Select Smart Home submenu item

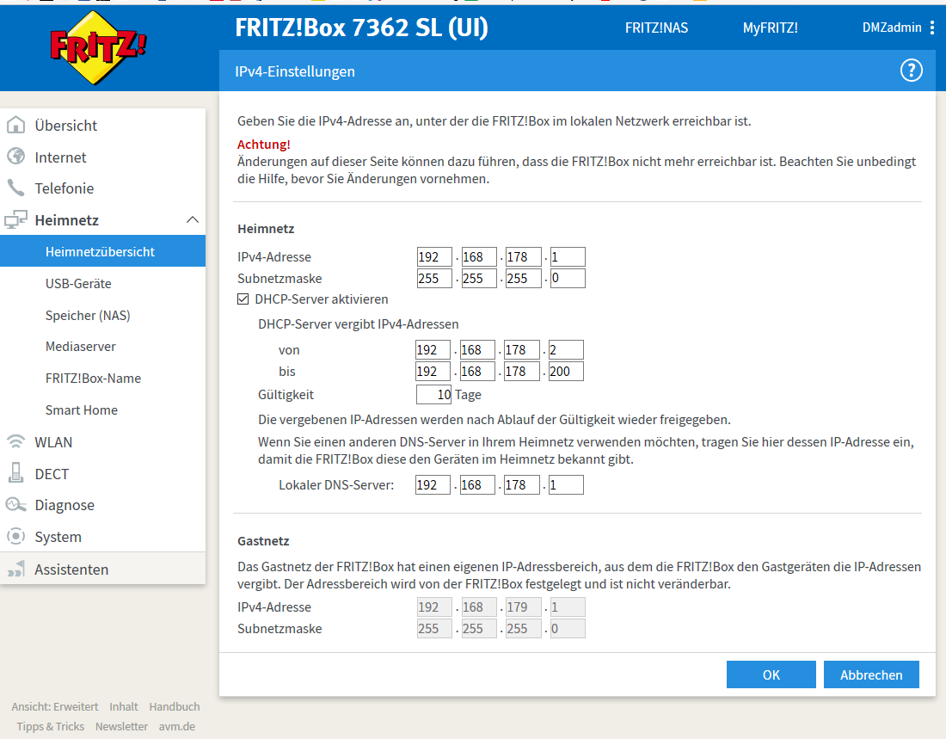click(x=82, y=410)
